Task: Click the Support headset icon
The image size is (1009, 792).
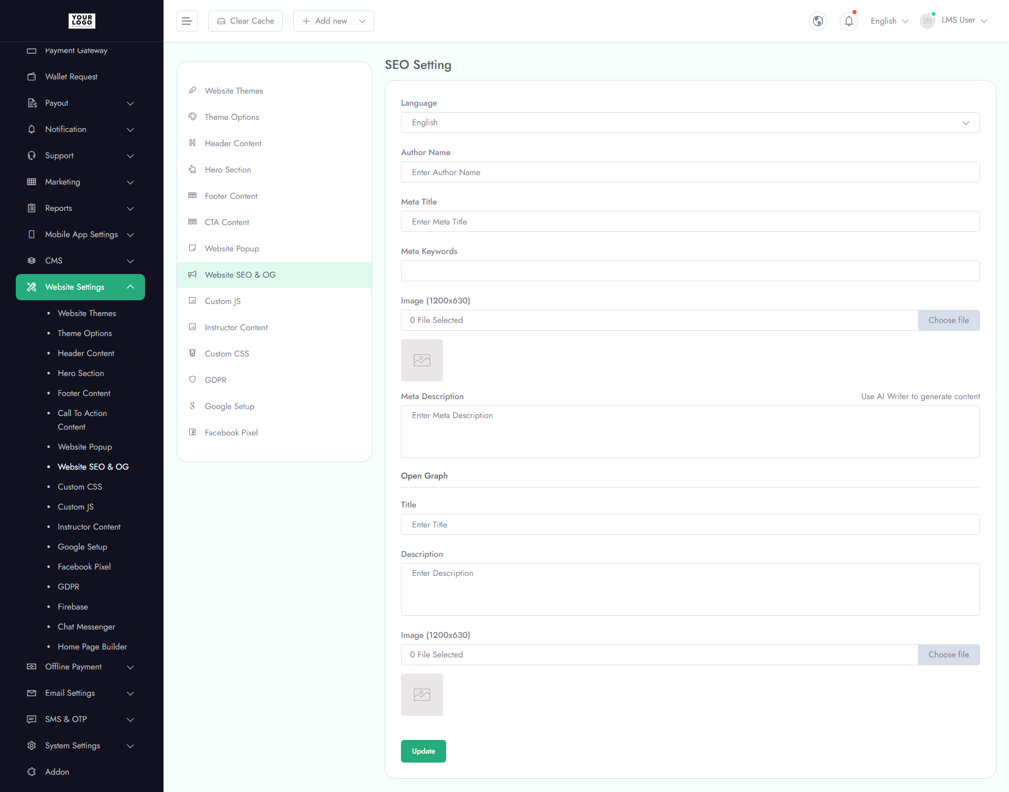Action: (32, 156)
